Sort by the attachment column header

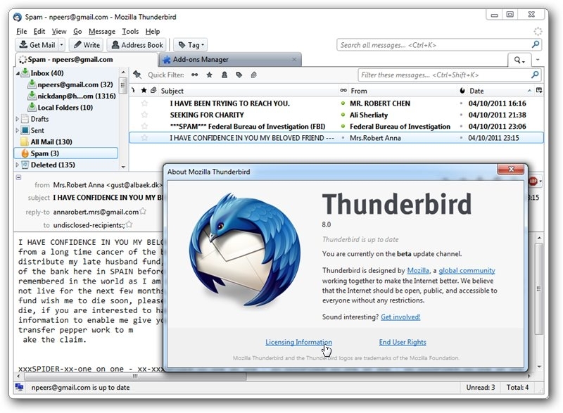153,91
